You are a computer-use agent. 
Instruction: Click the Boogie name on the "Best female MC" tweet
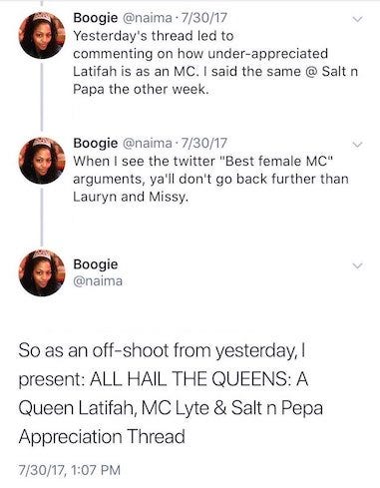(96, 144)
